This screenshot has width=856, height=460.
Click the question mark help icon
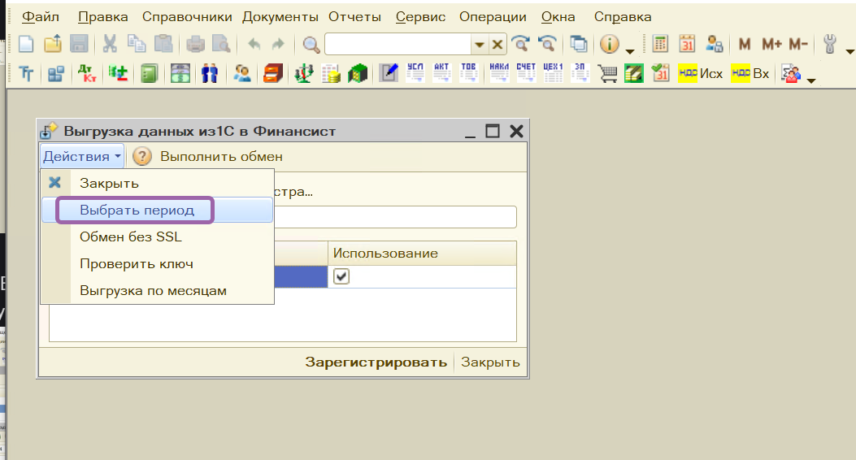pyautogui.click(x=142, y=156)
